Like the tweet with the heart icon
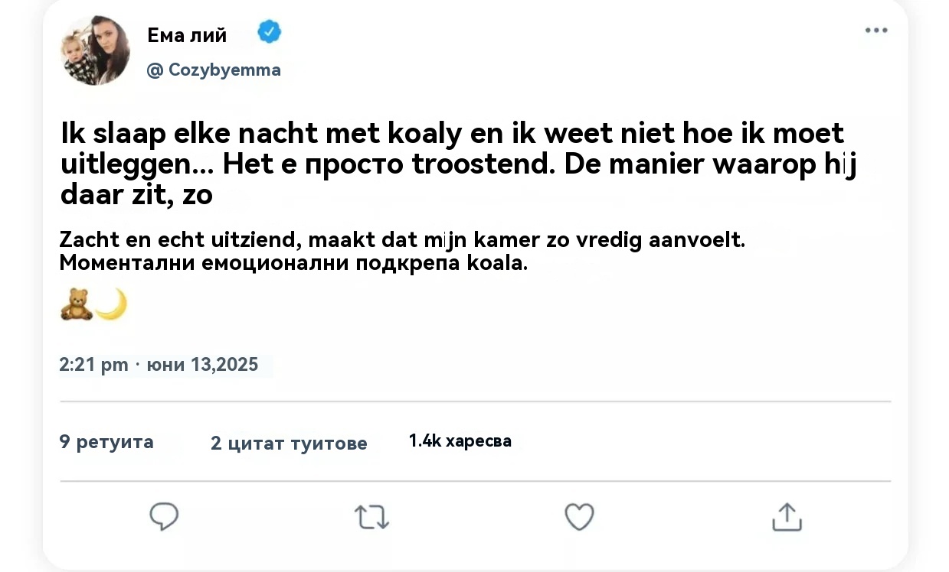949x572 pixels. click(x=579, y=517)
